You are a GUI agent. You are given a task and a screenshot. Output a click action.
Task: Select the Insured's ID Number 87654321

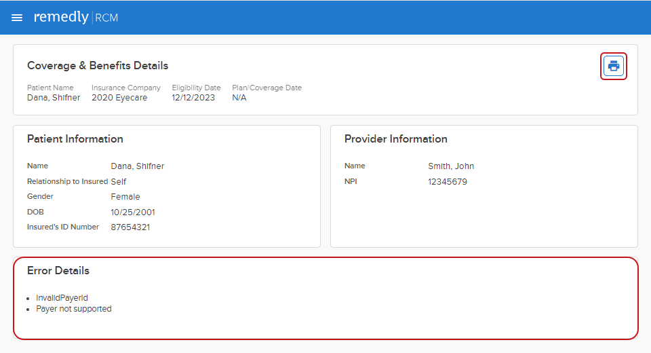(x=130, y=227)
